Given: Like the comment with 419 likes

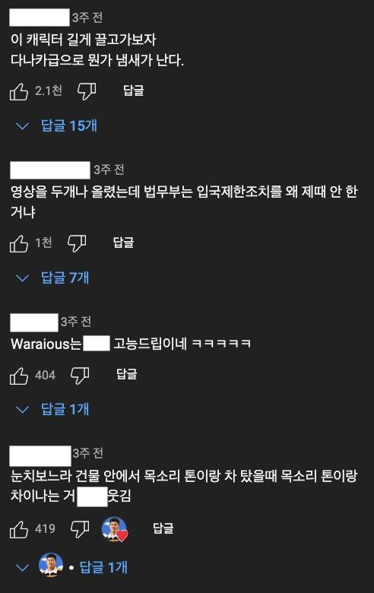Looking at the screenshot, I should (x=19, y=528).
